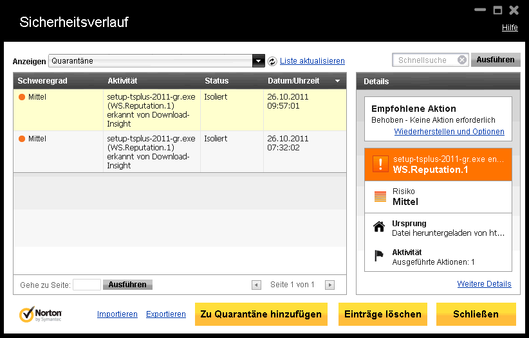Open the Anzeigen Quarantäne dropdown
Viewport: 529px width, 338px height.
[x=258, y=61]
